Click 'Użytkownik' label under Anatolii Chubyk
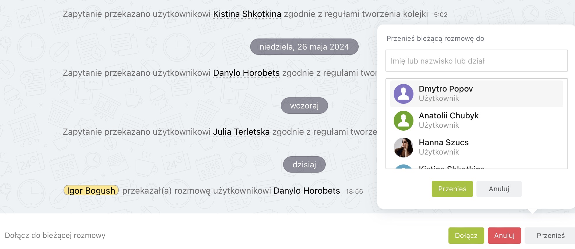 439,125
